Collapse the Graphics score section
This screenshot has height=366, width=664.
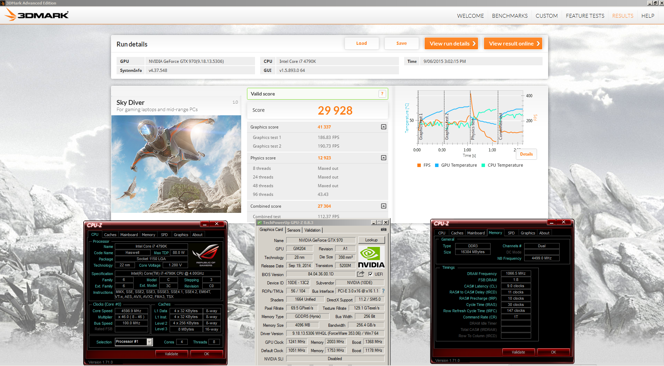click(383, 127)
